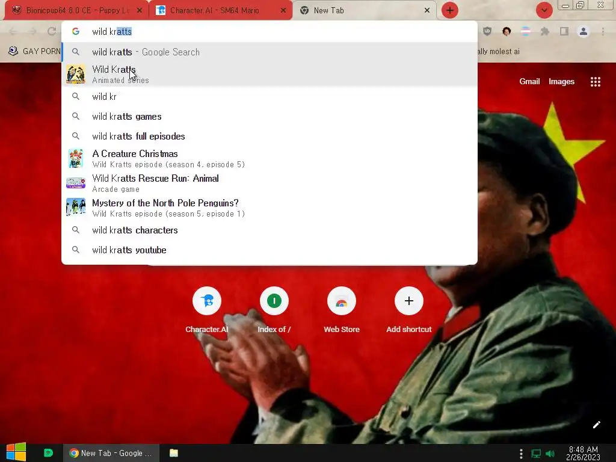Open the Character.AI shortcut

click(207, 310)
